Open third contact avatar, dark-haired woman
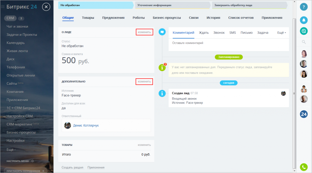Viewport: 312px width, 173px height. [x=304, y=74]
